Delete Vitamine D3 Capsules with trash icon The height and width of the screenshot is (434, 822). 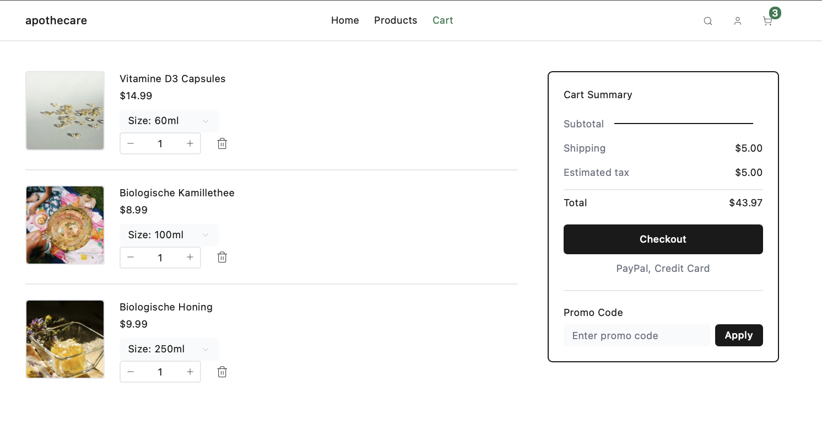point(222,143)
